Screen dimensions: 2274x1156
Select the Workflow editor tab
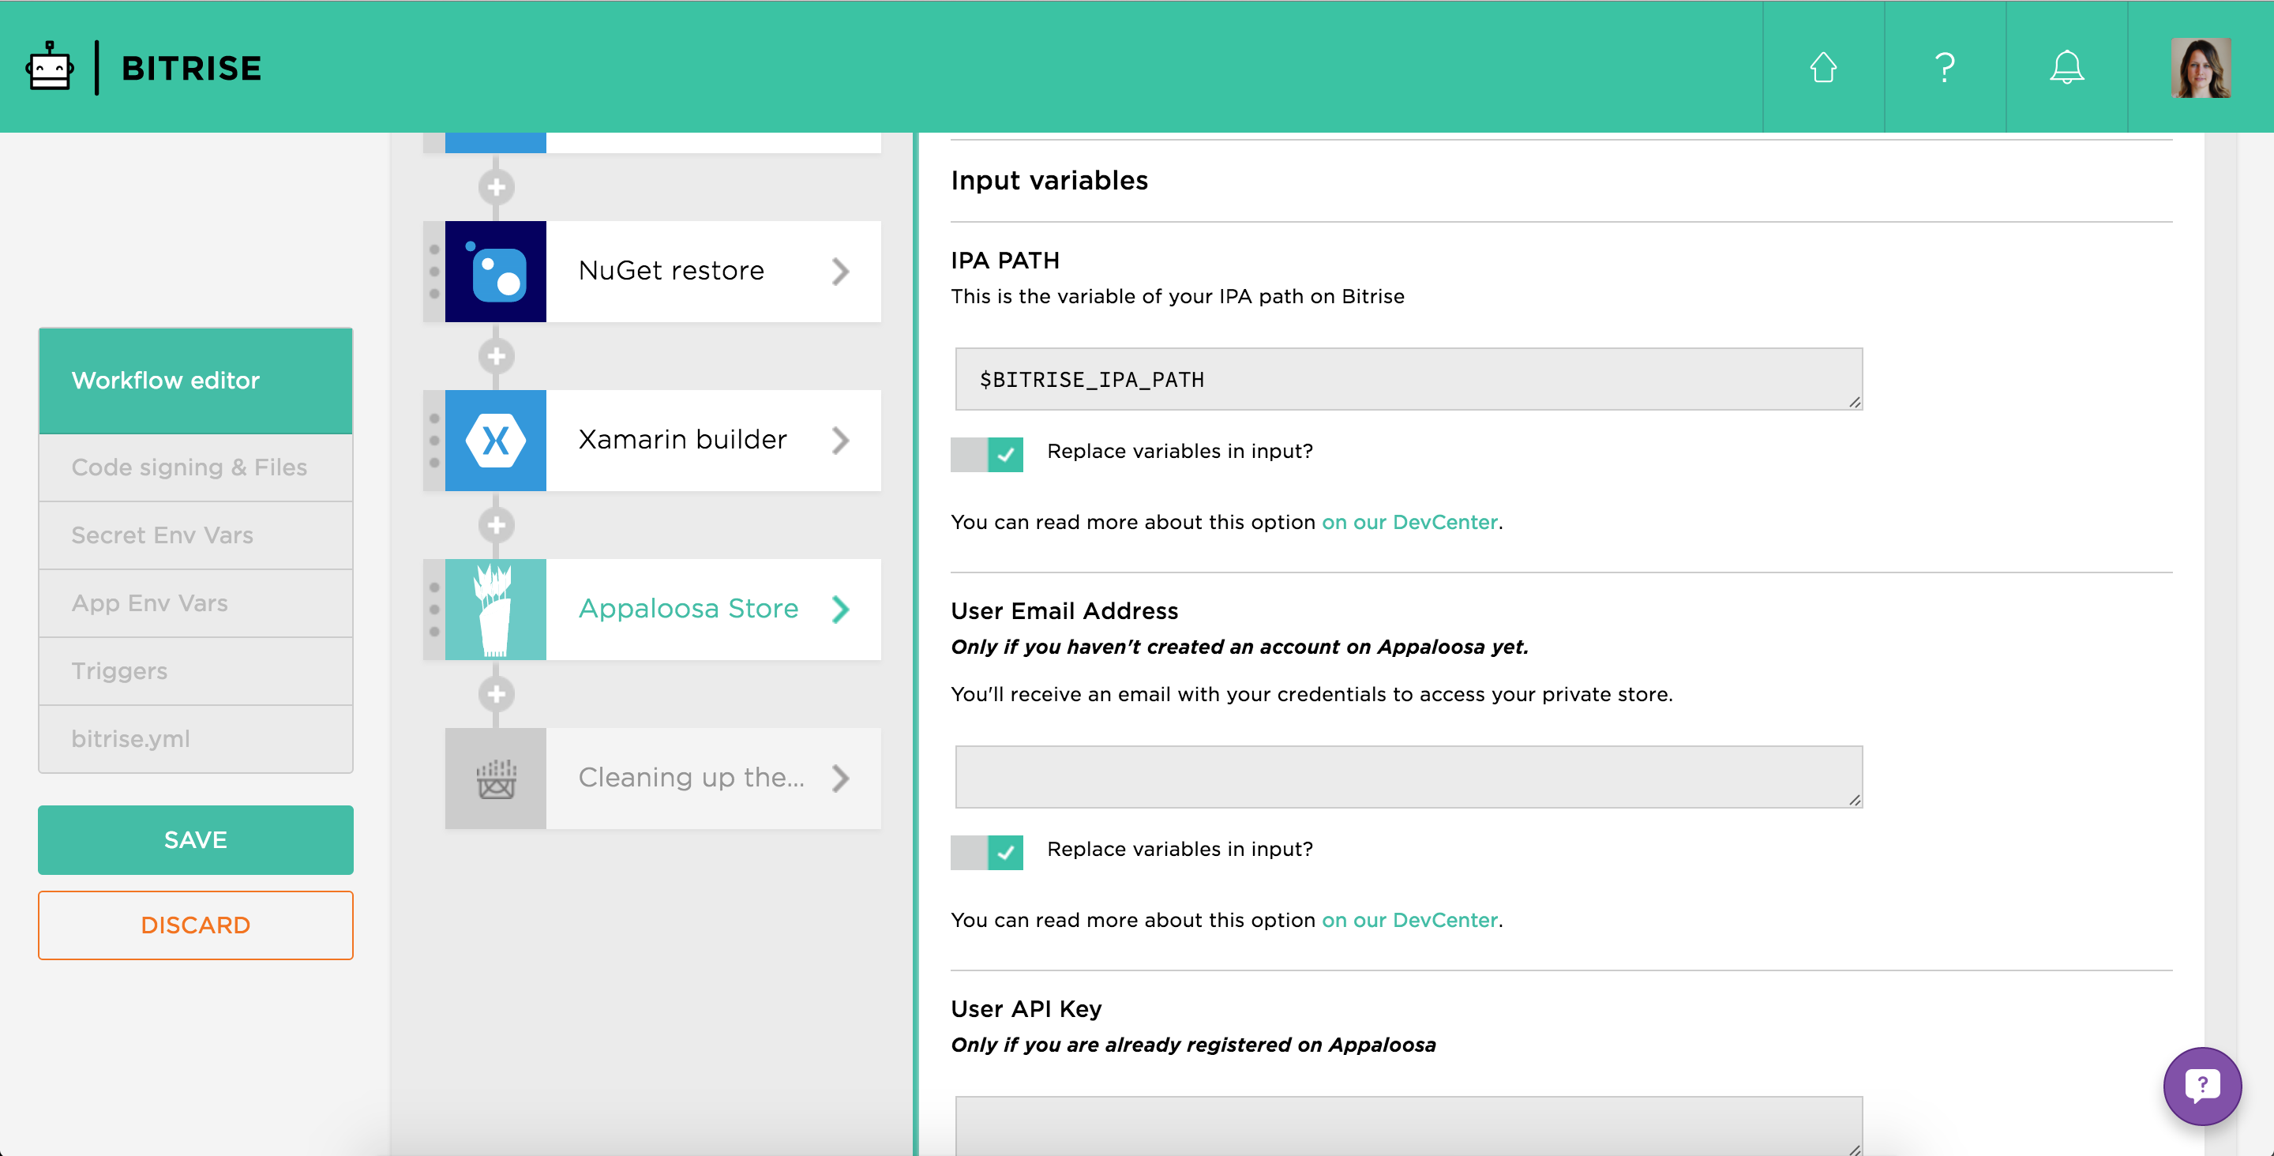pos(196,381)
